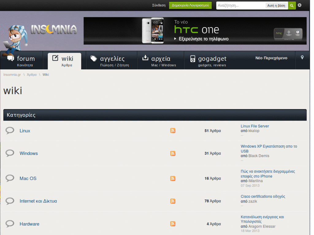
Task: Open the Mac OS RSS feed icon
Action: (173, 178)
